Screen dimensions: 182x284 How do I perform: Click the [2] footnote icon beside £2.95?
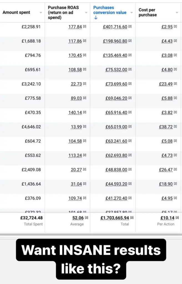point(175,26)
